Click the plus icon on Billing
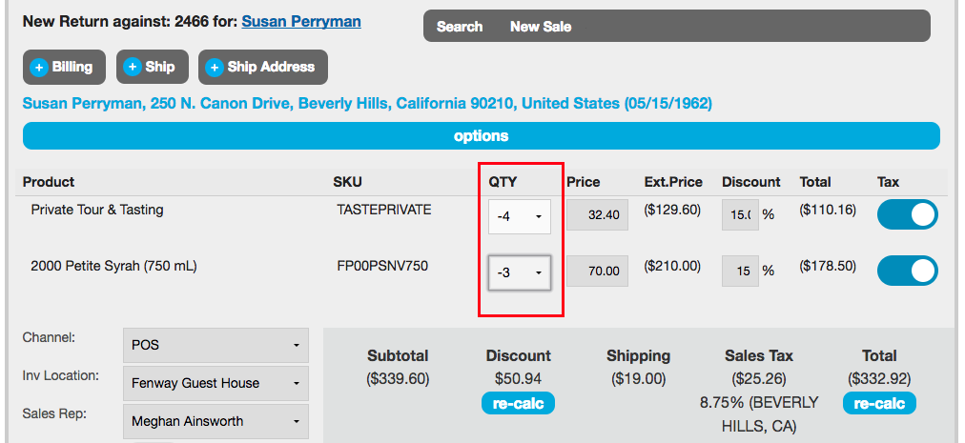Viewport: 965px width, 443px height. [x=39, y=68]
